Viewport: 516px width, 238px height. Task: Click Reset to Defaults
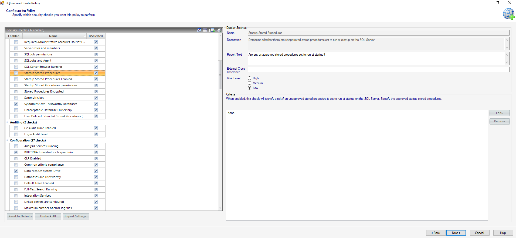point(20,216)
